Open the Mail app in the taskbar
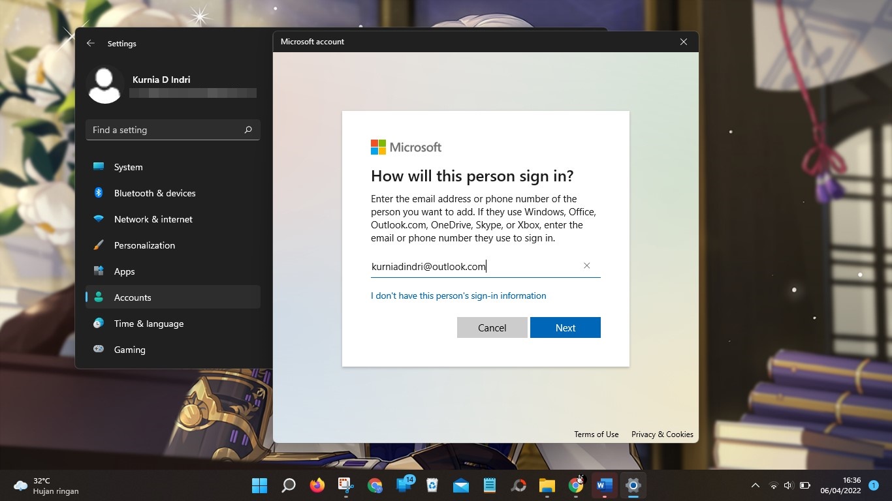The image size is (892, 501). [x=461, y=485]
